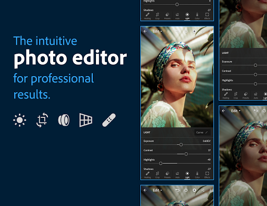
Task: Click the LIGHT heading beside the Curve button
Action: (x=147, y=132)
